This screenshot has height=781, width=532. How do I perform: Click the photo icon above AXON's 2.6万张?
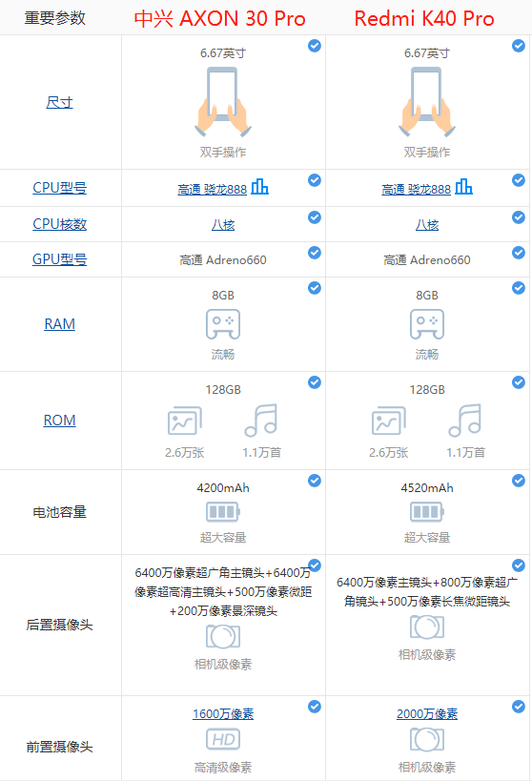click(x=185, y=421)
